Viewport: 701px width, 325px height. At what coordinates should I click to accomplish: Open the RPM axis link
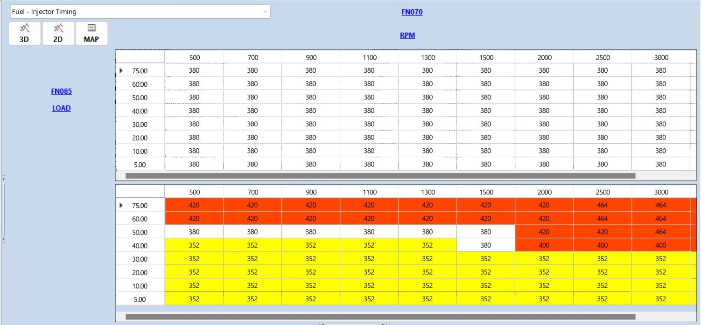[x=407, y=35]
